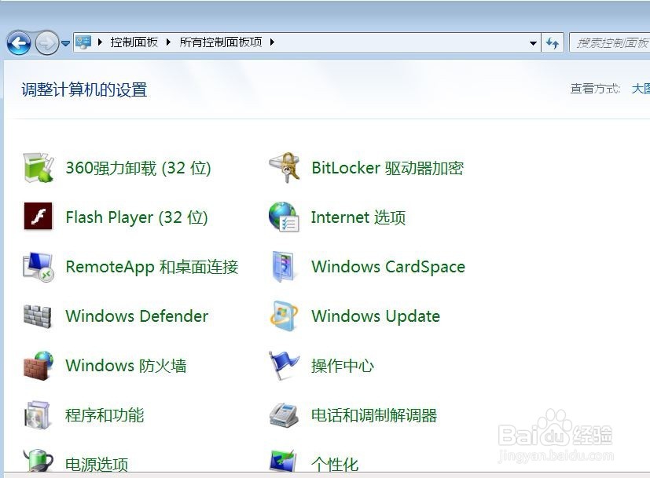Click the control panel icon in address bar
The width and height of the screenshot is (650, 478).
pyautogui.click(x=83, y=42)
